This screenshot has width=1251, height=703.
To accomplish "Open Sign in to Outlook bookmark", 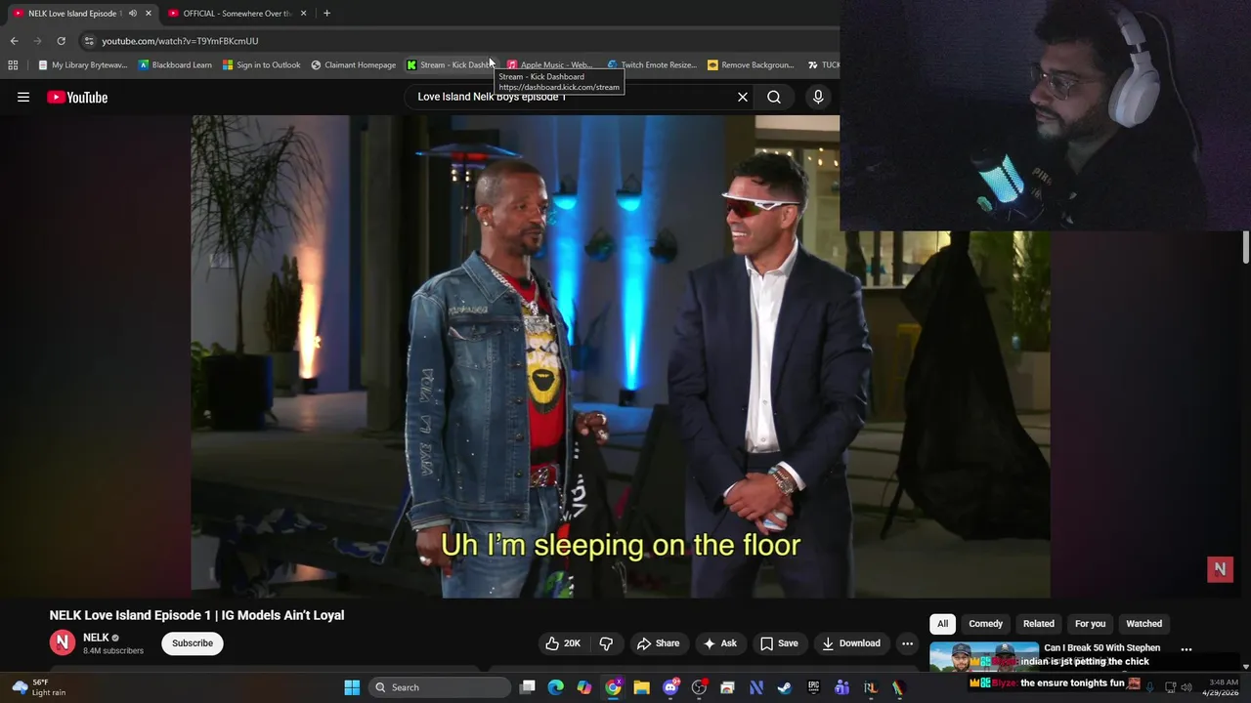I will 261,65.
